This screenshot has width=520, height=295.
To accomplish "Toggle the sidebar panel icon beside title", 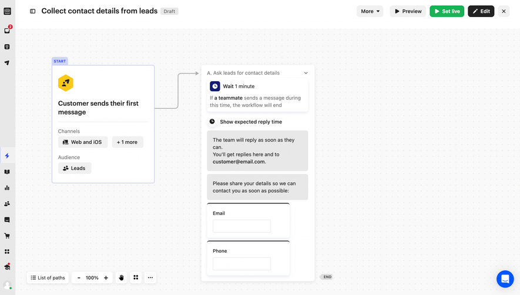I will point(32,11).
